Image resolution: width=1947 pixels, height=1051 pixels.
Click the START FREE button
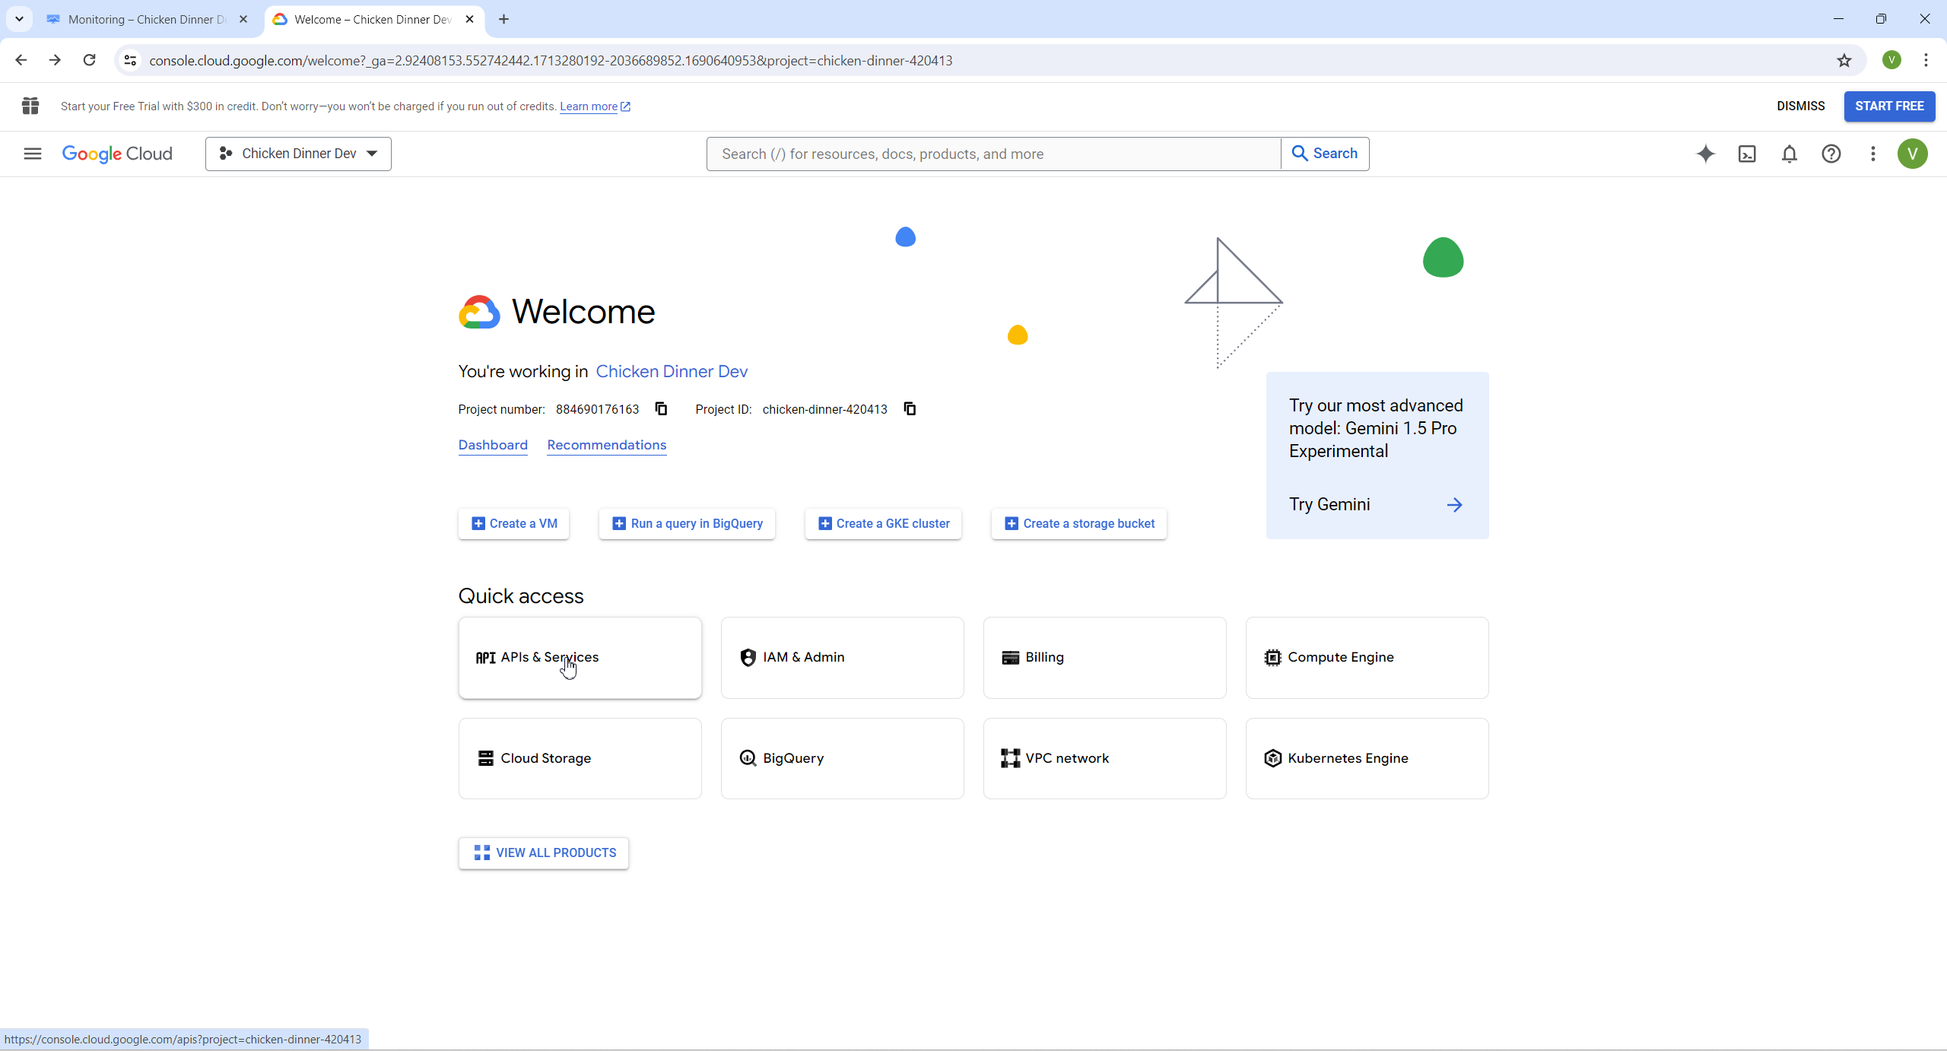[x=1888, y=106]
